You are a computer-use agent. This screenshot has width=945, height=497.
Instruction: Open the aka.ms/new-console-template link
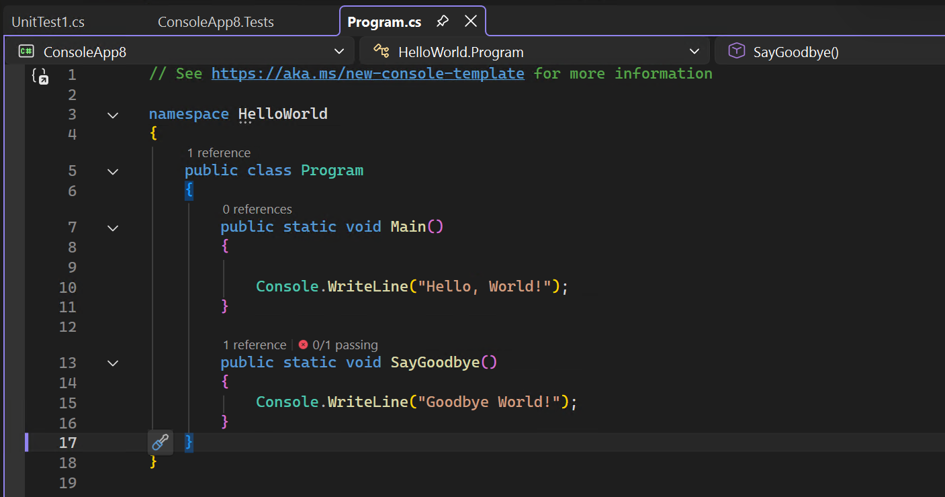tap(368, 73)
